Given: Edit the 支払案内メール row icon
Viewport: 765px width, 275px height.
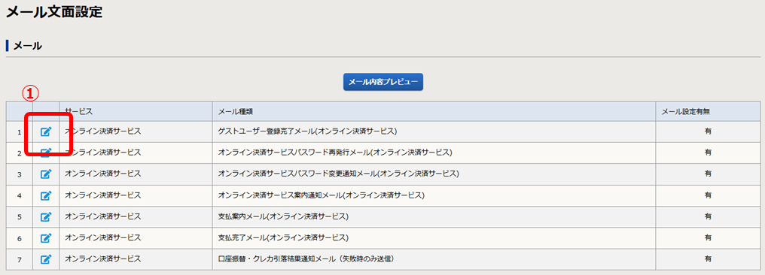Looking at the screenshot, I should coord(46,216).
